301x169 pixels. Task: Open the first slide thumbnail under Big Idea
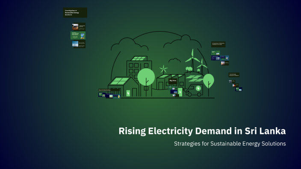pyautogui.click(x=172, y=88)
